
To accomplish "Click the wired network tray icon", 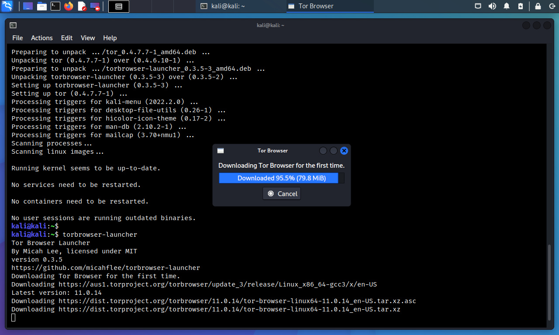I will pos(478,6).
